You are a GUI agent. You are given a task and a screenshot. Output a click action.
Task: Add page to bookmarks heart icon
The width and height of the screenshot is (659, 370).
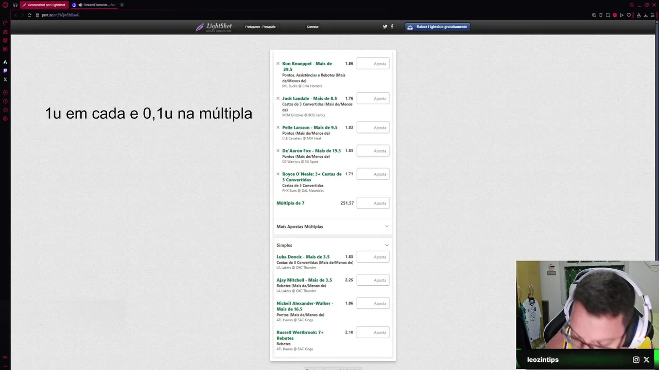[x=629, y=15]
